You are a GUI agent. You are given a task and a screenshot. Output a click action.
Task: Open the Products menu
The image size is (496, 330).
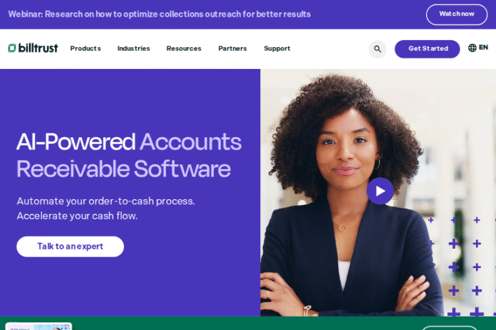coord(85,48)
